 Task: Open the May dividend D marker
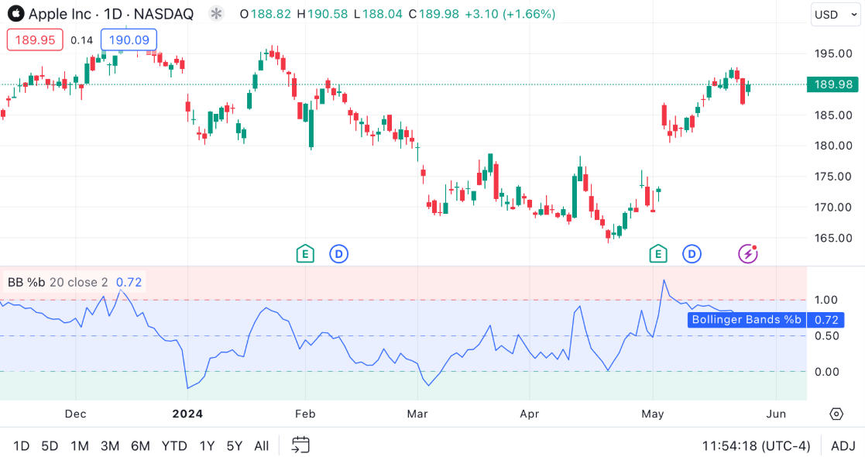click(692, 254)
